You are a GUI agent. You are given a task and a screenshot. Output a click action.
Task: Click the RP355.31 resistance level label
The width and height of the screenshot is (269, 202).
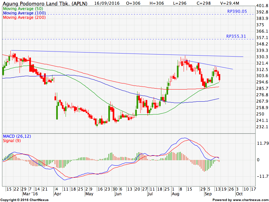point(236,36)
